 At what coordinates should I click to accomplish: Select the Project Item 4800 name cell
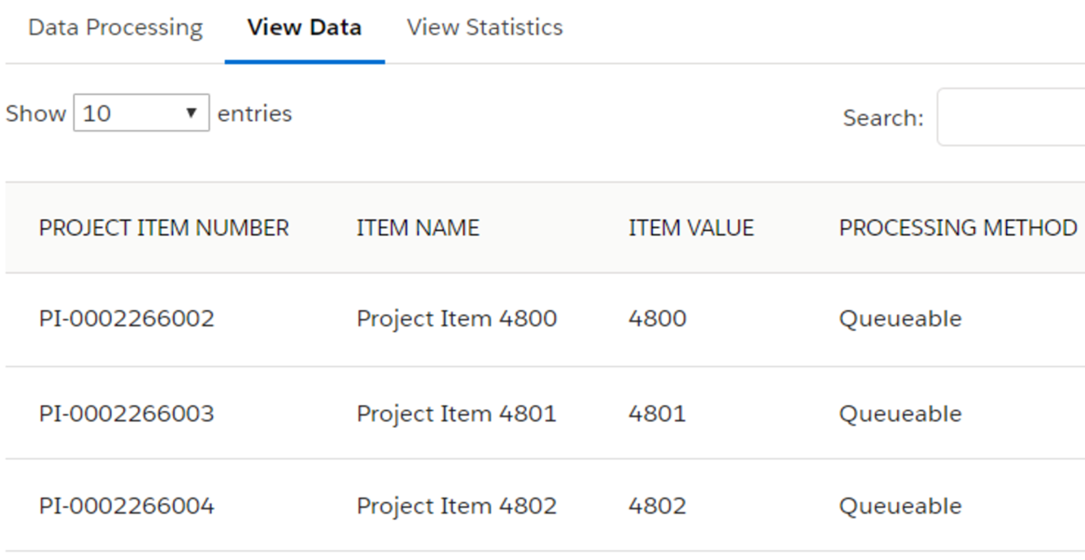pos(456,319)
